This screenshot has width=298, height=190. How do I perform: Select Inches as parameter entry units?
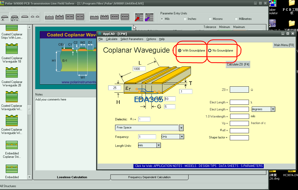point(185,19)
